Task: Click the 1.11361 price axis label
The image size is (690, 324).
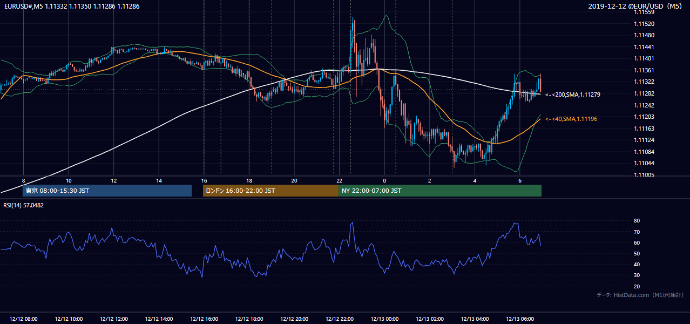Action: pyautogui.click(x=645, y=70)
